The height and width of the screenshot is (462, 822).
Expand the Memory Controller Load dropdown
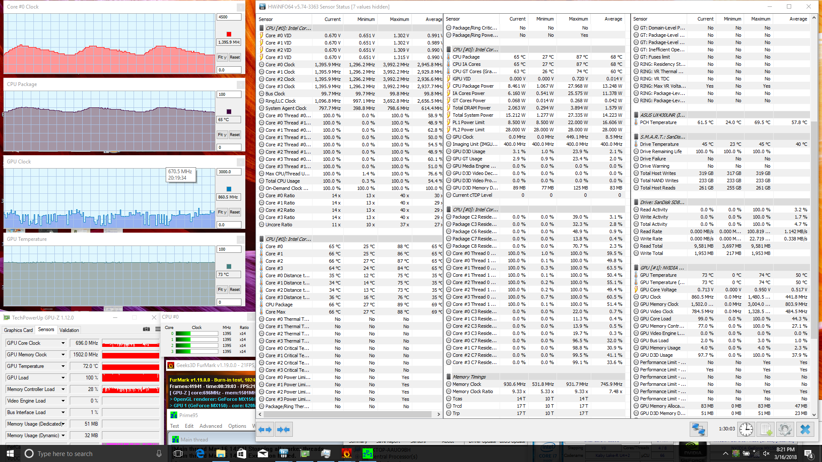(63, 389)
